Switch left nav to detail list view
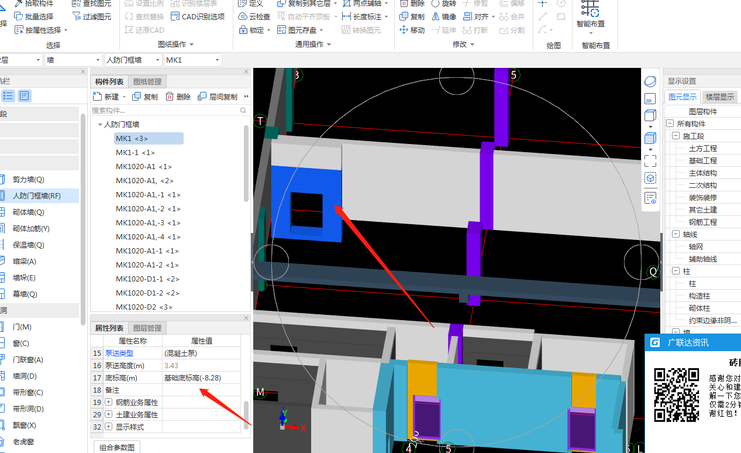 [25, 96]
